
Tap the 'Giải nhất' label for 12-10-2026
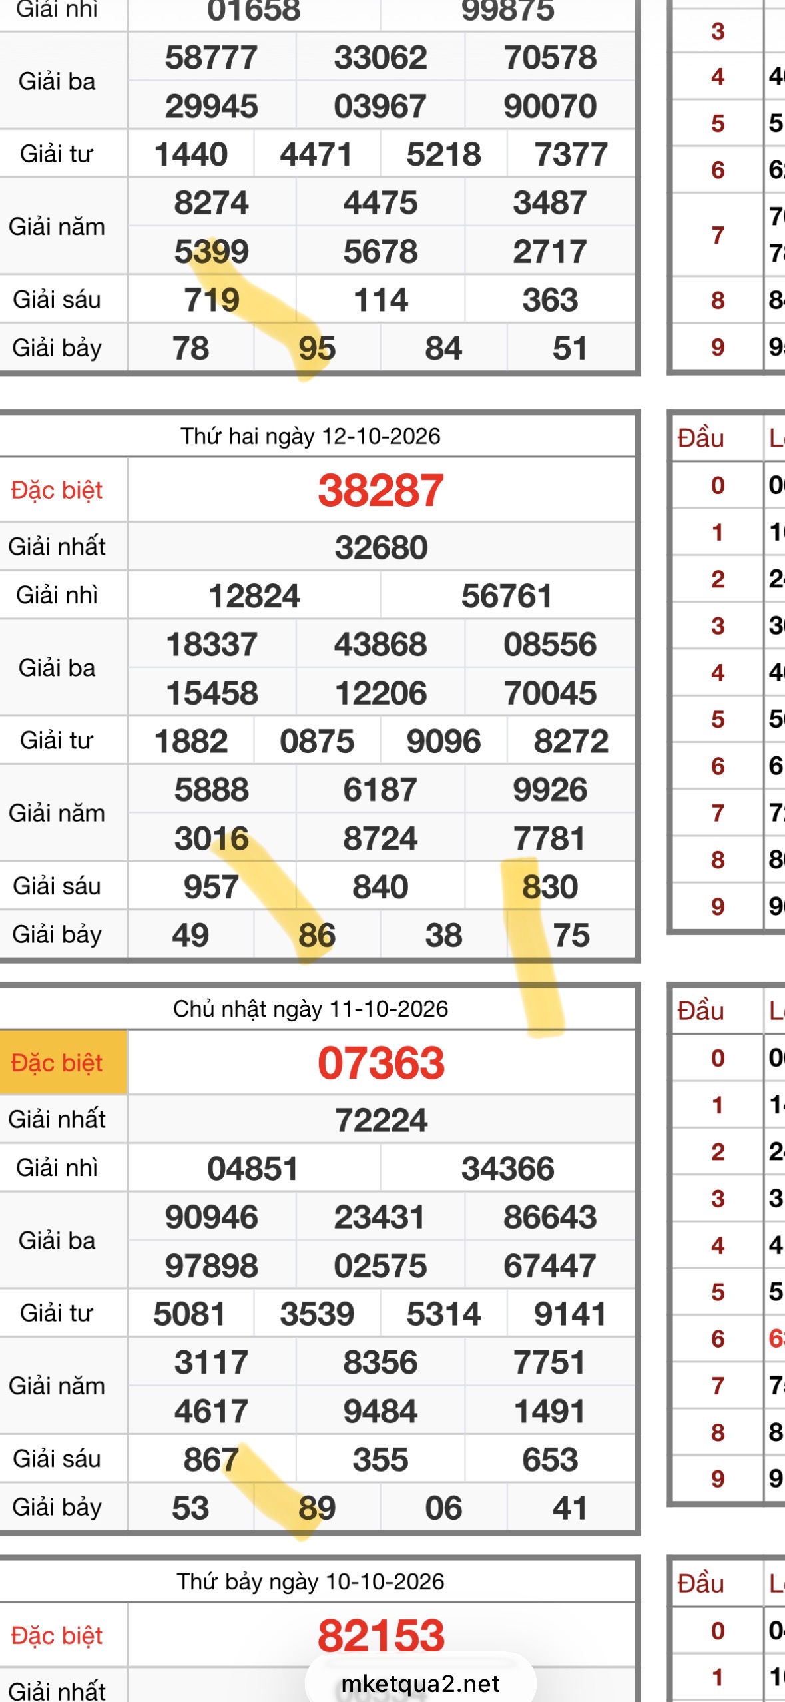[x=57, y=547]
